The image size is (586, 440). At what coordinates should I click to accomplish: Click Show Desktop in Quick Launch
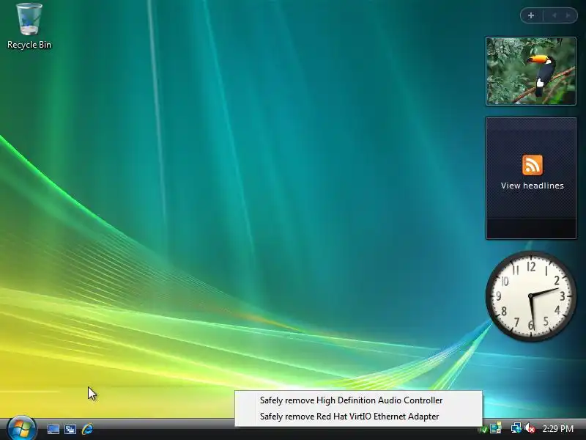53,429
